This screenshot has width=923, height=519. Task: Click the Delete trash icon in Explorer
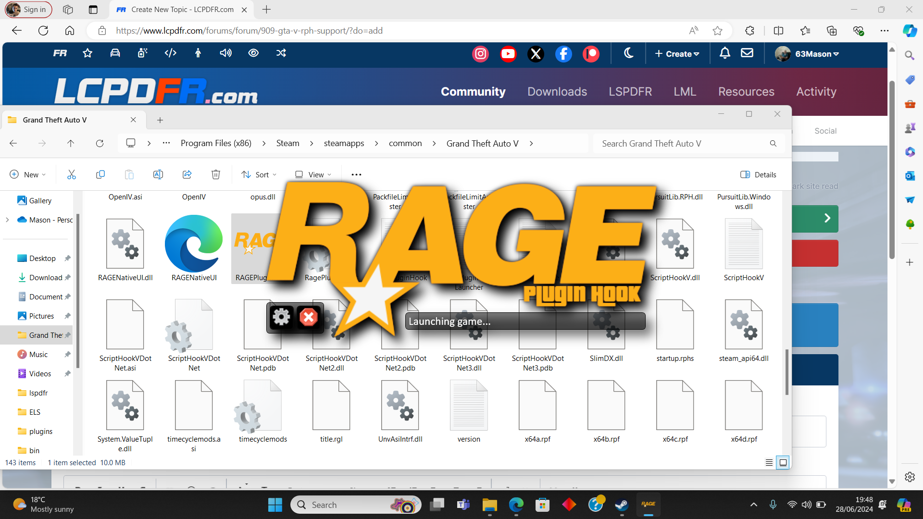(216, 174)
